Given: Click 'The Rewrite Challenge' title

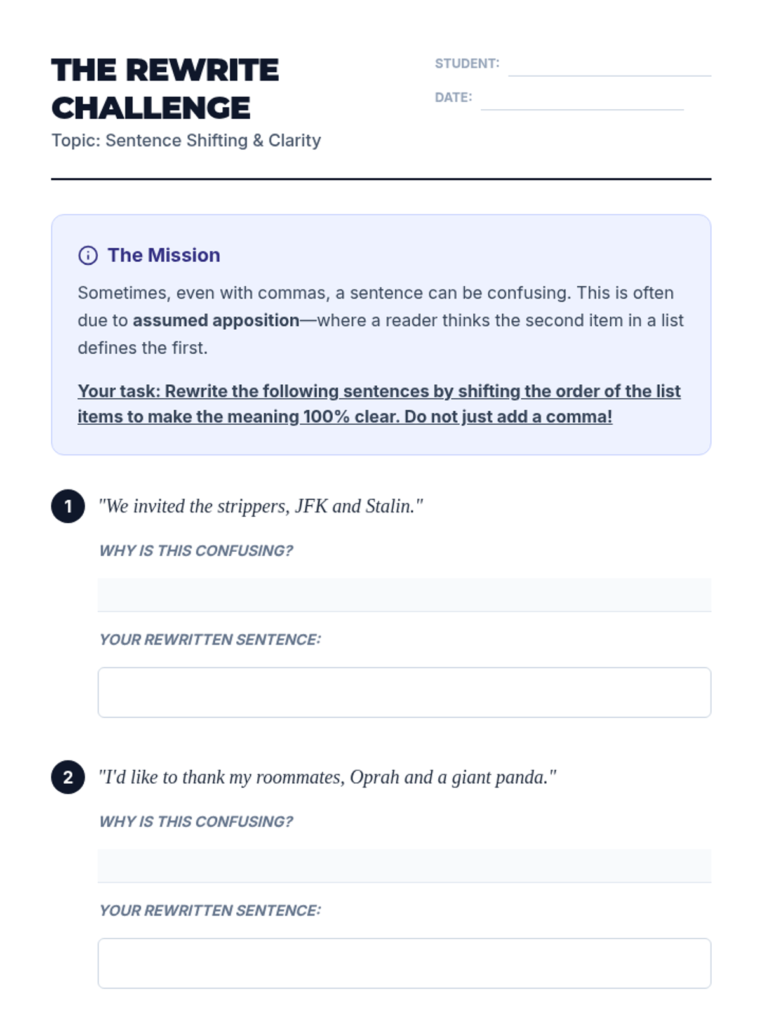Looking at the screenshot, I should [165, 89].
